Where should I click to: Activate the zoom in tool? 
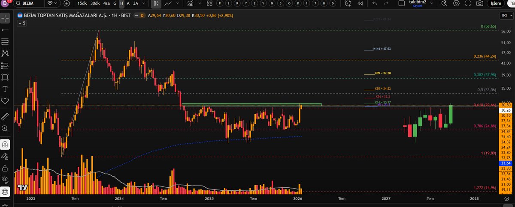(6, 128)
